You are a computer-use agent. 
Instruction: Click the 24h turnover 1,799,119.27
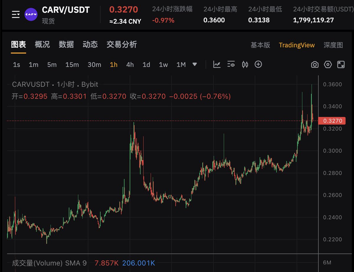click(x=314, y=20)
